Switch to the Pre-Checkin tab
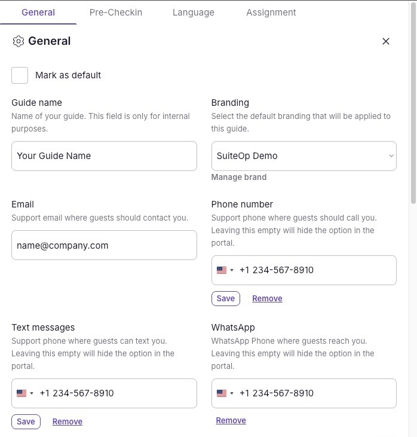The height and width of the screenshot is (437, 417). [116, 12]
